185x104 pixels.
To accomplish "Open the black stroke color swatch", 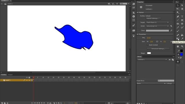I will [x=182, y=51].
